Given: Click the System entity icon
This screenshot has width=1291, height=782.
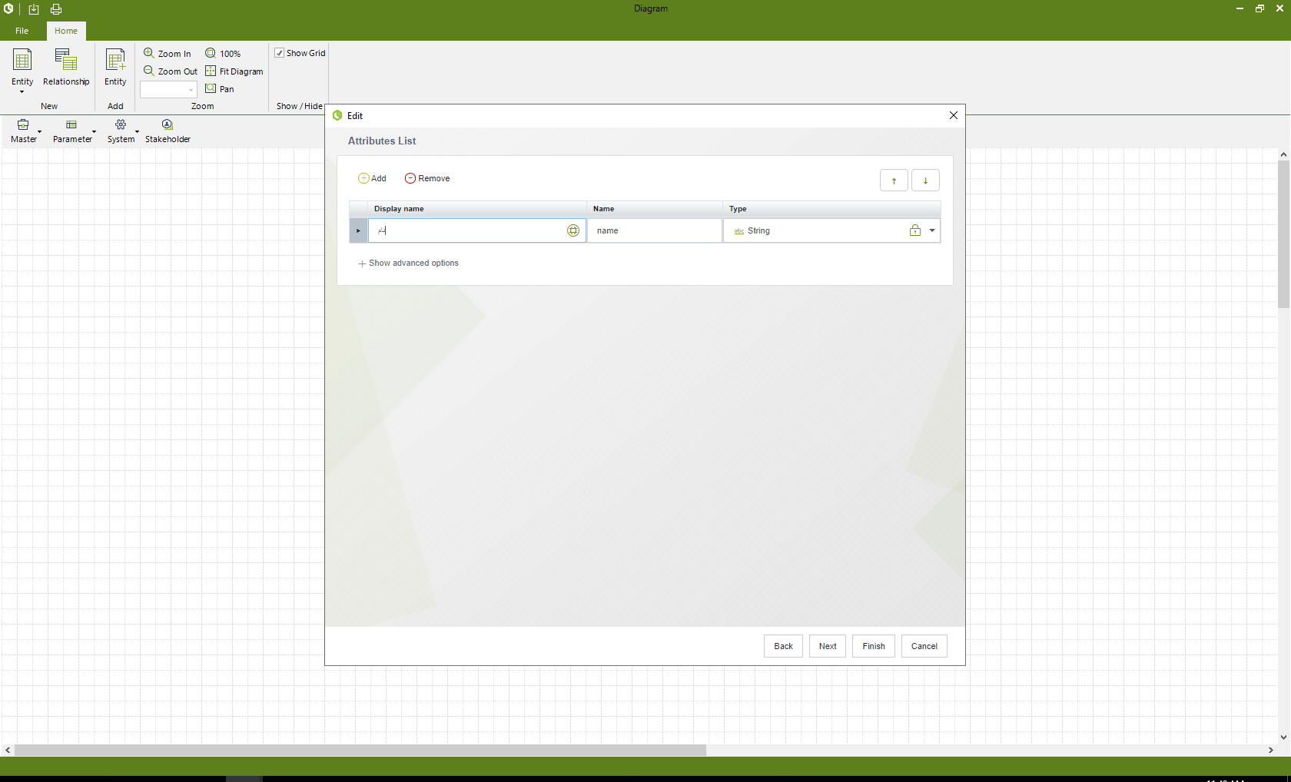Looking at the screenshot, I should tap(121, 124).
